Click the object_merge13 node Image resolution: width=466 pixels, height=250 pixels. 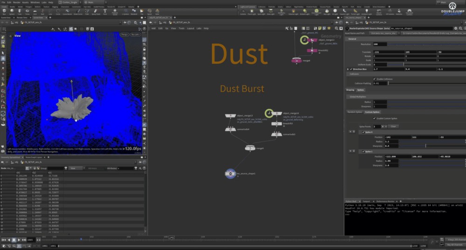click(x=230, y=115)
